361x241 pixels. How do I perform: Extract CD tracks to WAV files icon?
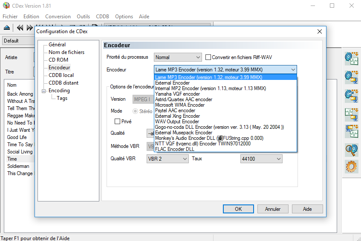click(x=351, y=58)
